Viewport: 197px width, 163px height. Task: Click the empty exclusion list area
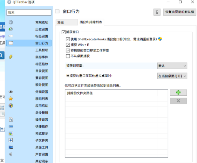point(116,127)
